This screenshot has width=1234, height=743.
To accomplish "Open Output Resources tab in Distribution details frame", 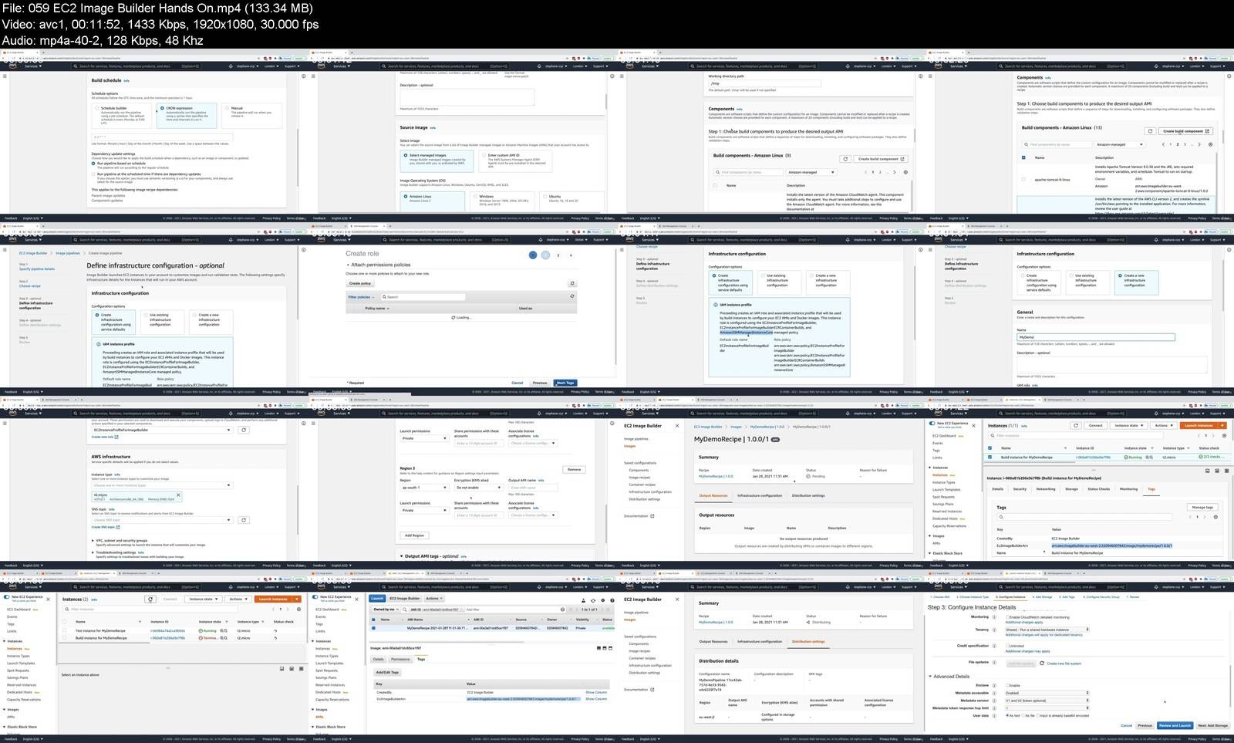I will (x=713, y=641).
